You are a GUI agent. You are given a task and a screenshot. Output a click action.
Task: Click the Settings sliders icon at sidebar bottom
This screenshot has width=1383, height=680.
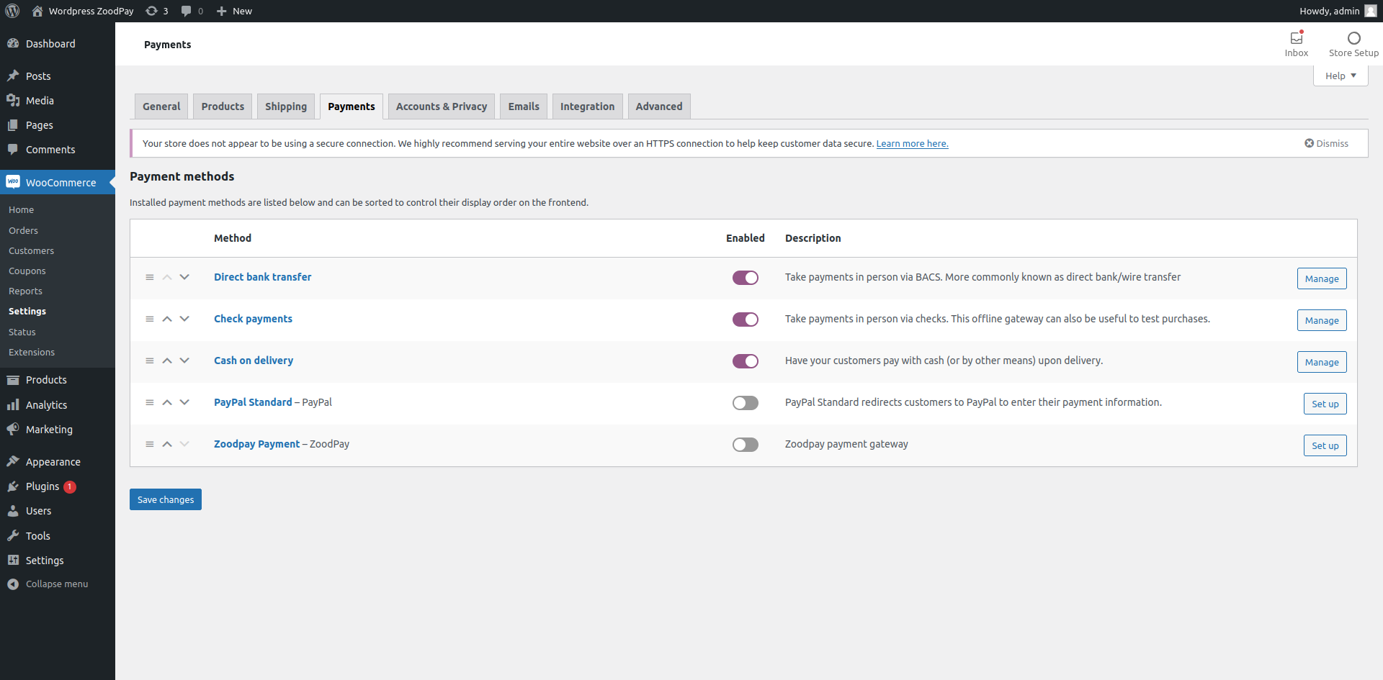coord(13,560)
